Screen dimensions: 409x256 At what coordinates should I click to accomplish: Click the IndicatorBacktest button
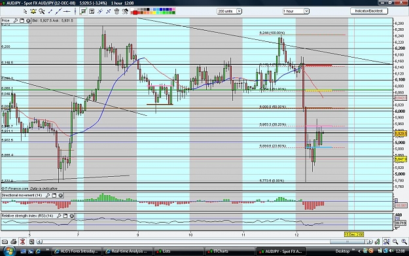pos(368,11)
